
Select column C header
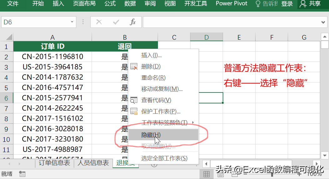[x=174, y=37]
